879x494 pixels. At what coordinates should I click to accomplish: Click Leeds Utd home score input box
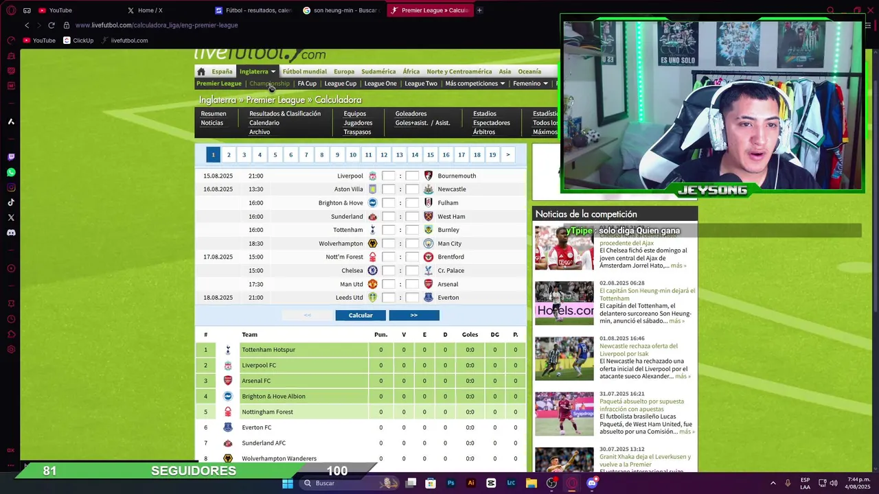tap(388, 298)
